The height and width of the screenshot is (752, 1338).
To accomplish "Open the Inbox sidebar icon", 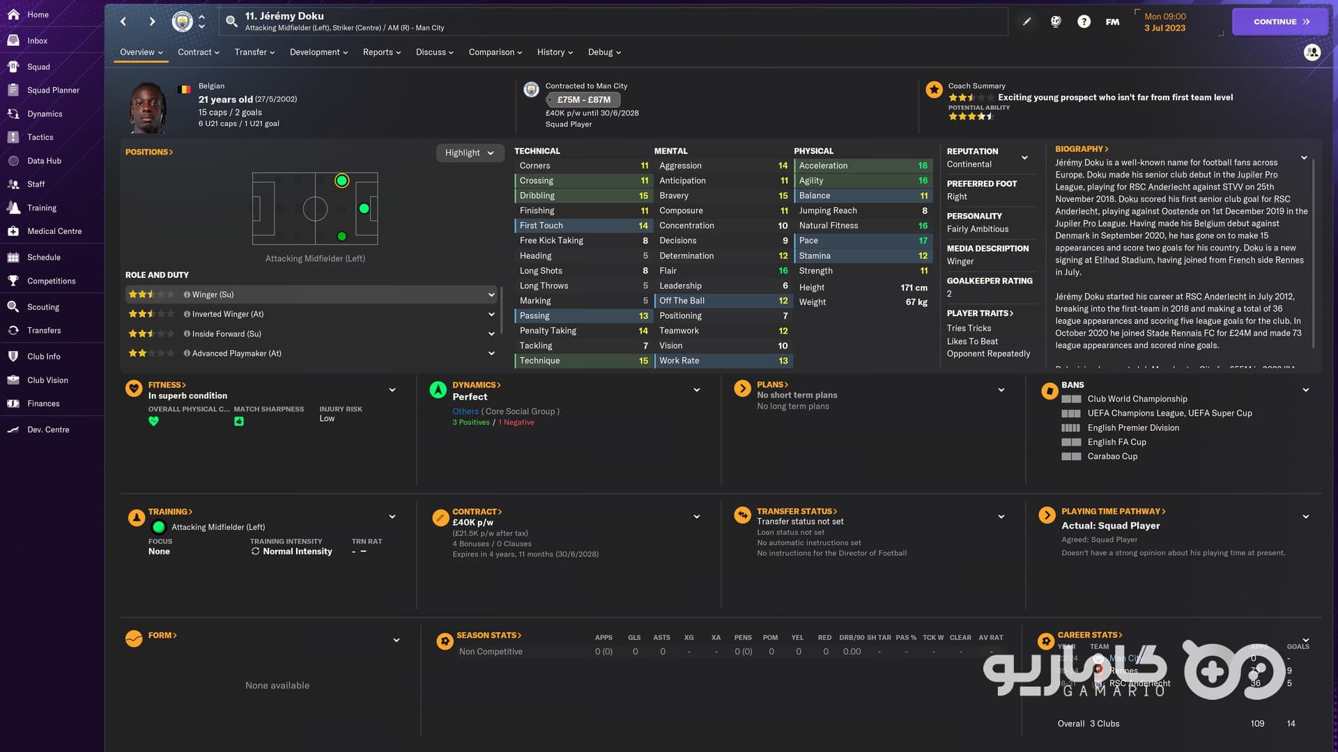I will (x=13, y=40).
